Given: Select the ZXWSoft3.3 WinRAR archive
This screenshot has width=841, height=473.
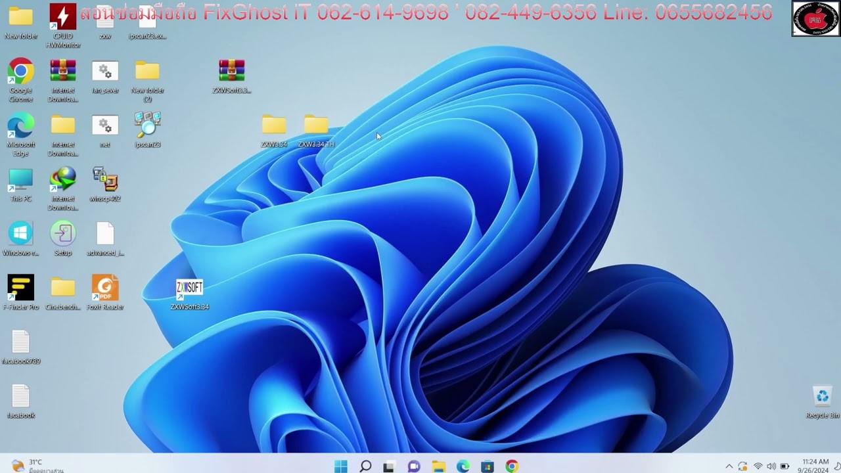Looking at the screenshot, I should (231, 76).
